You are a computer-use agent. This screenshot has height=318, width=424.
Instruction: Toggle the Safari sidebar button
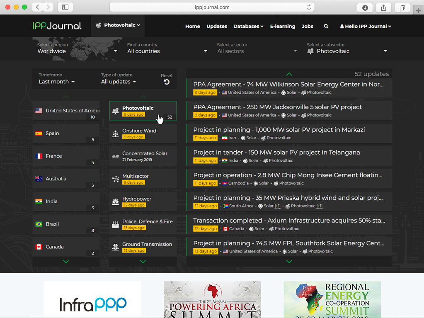65,7
